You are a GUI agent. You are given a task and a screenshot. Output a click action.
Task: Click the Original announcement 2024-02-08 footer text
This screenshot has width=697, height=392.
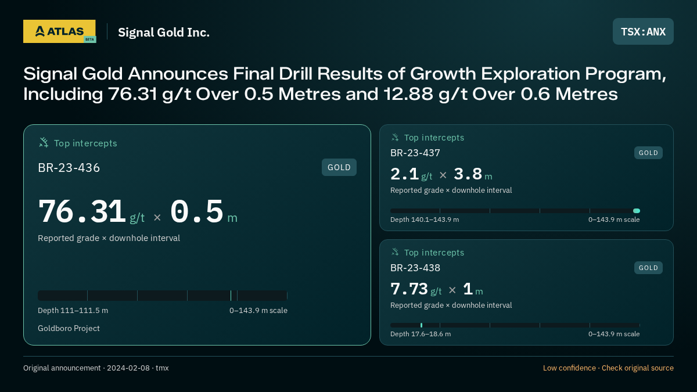(x=96, y=368)
